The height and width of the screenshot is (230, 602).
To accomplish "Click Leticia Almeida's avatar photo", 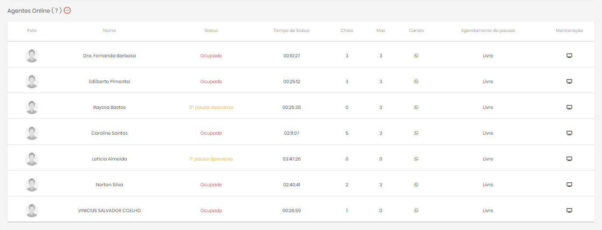I will coord(32,159).
